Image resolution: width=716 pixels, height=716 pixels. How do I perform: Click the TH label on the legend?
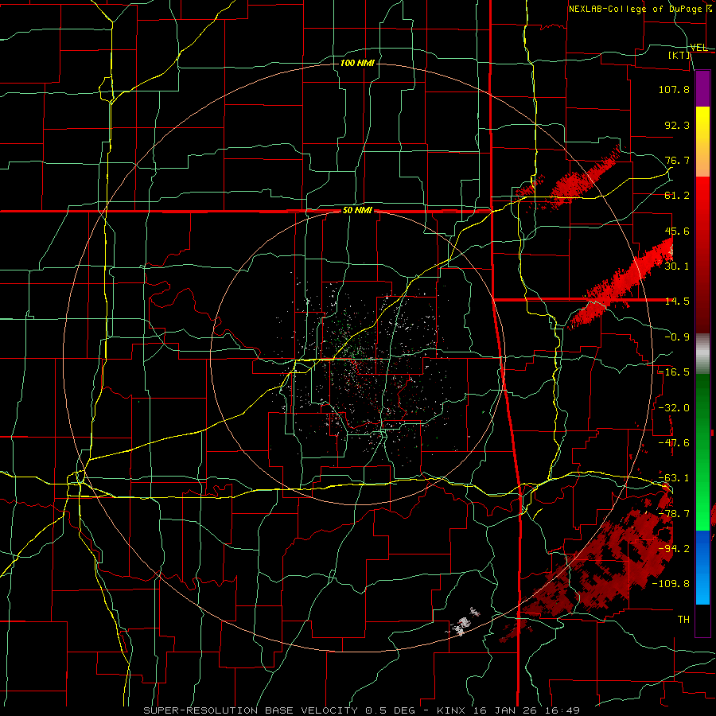pyautogui.click(x=683, y=620)
